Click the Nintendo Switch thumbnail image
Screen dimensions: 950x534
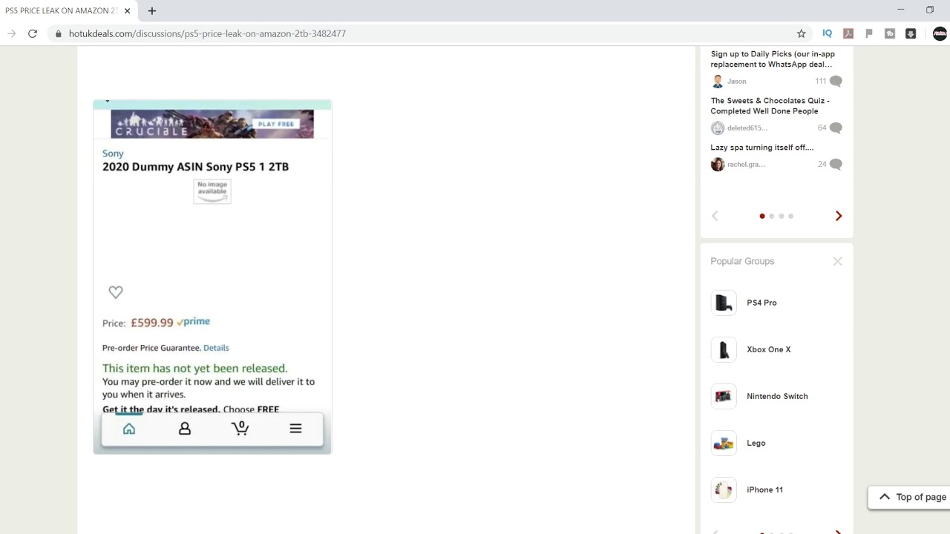click(x=724, y=396)
